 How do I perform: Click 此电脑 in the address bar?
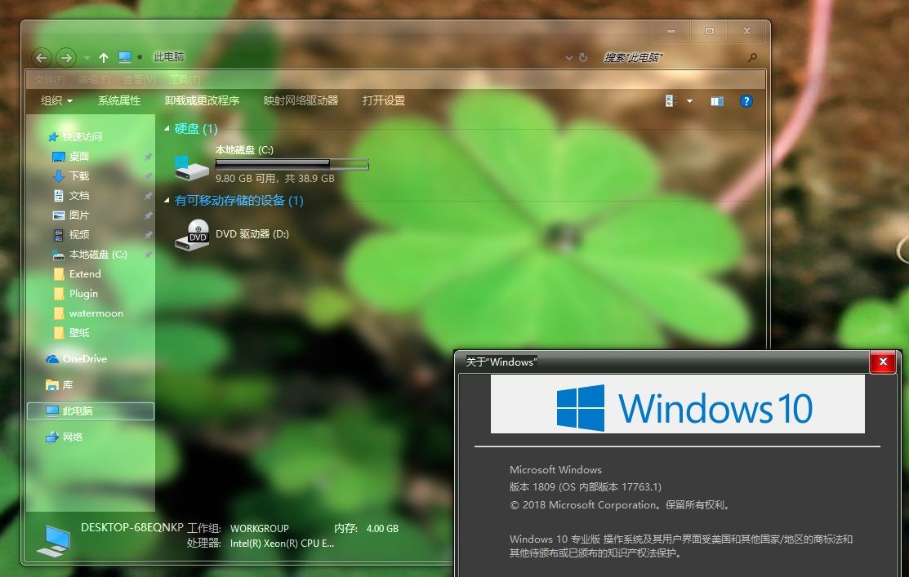coord(169,57)
